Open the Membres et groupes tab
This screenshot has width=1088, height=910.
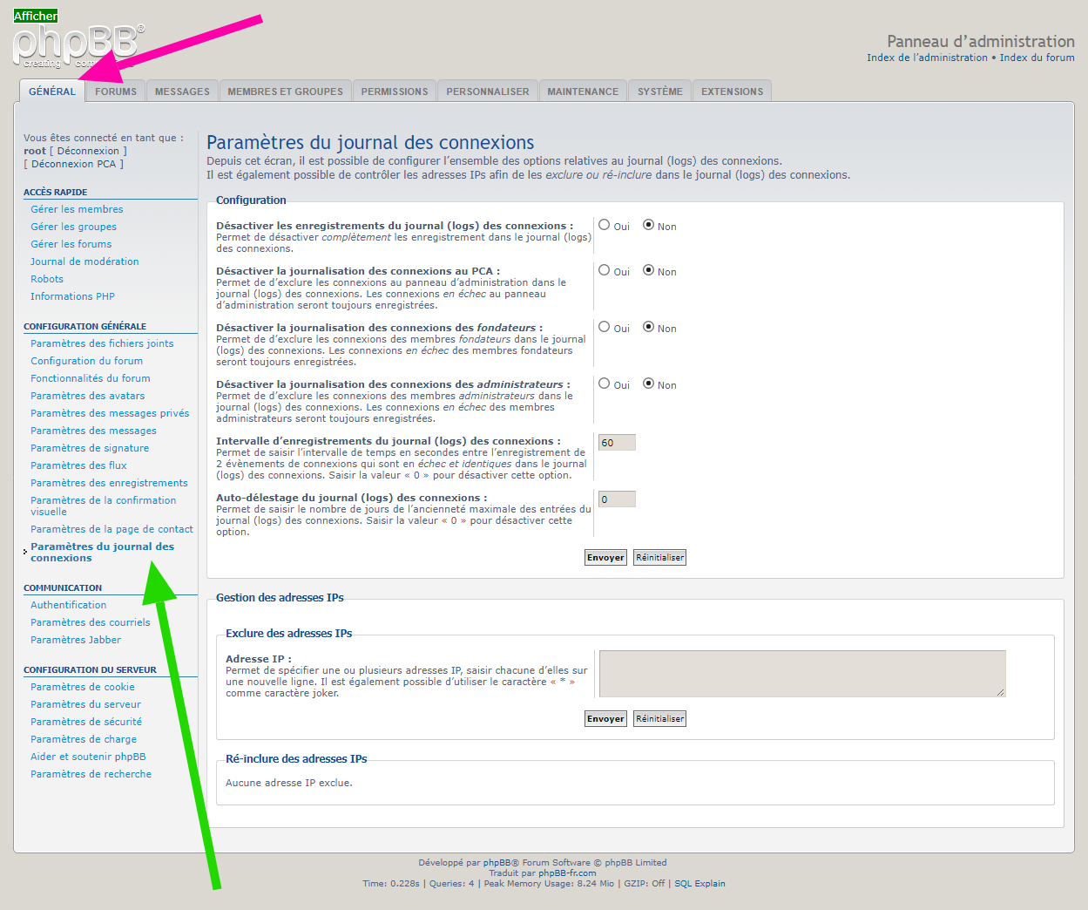[x=285, y=92]
